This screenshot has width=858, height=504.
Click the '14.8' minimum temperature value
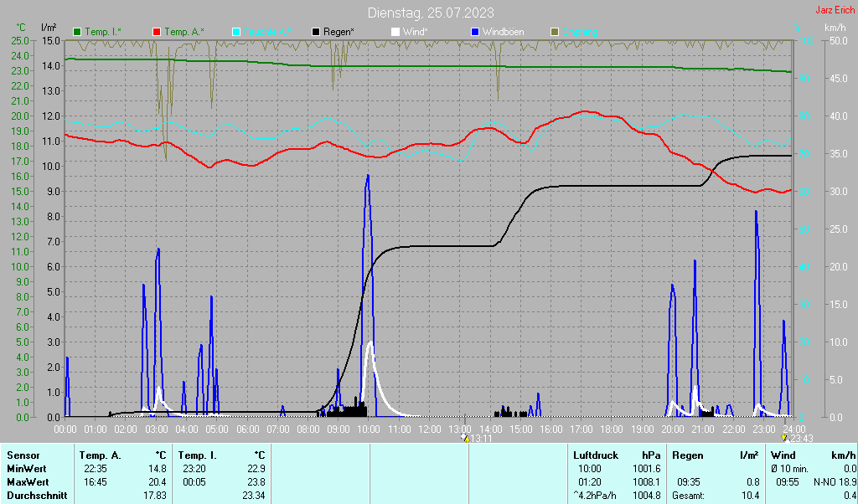[157, 469]
